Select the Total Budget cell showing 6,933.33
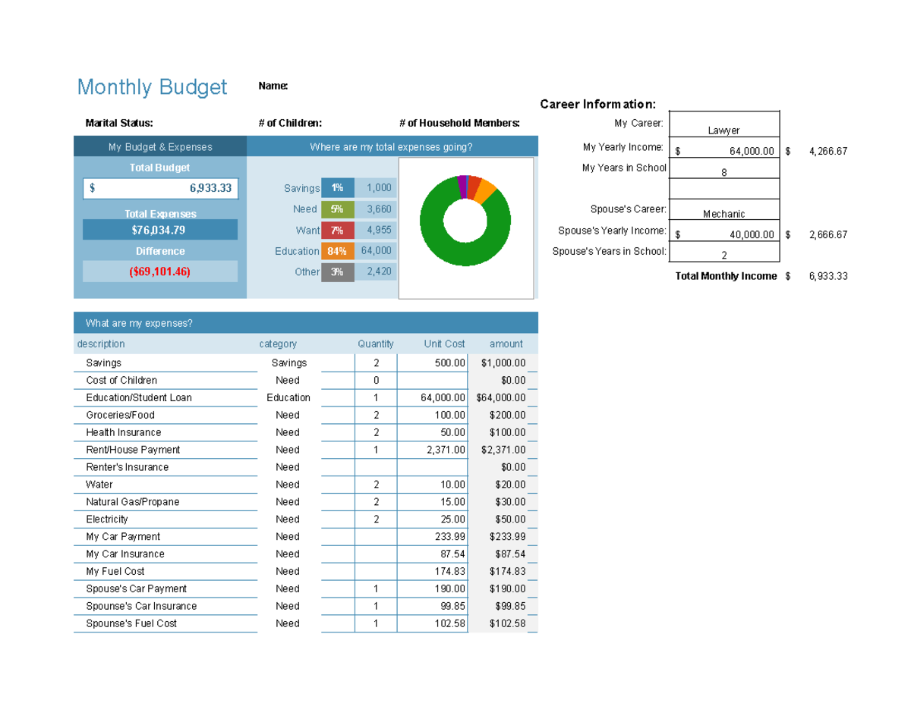Screen dimensions: 911x703 click(160, 188)
